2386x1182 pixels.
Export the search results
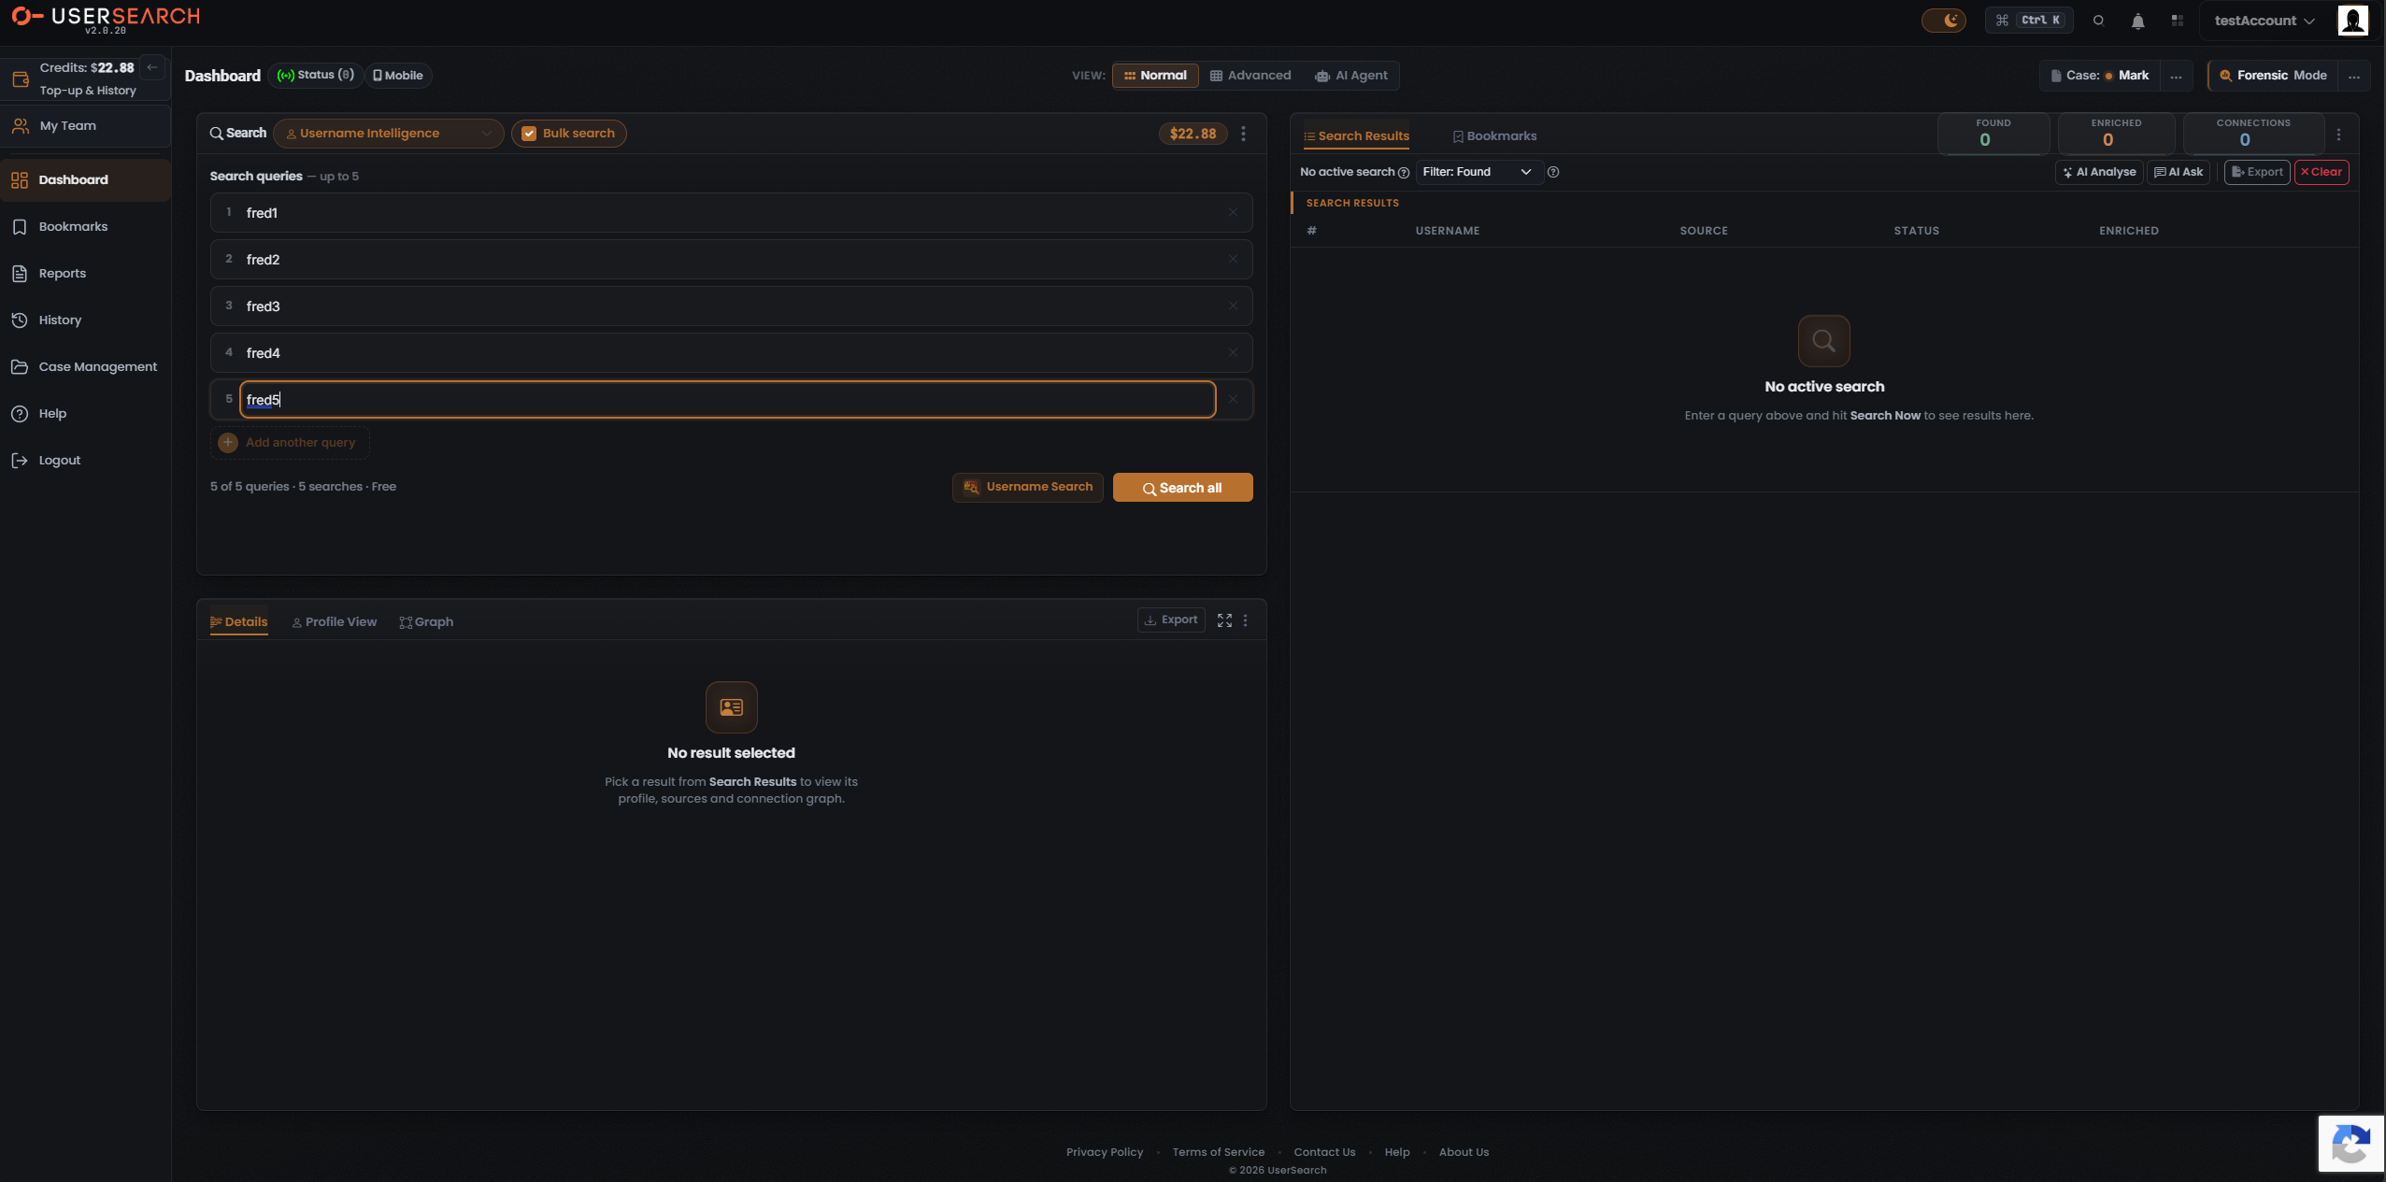point(2257,172)
